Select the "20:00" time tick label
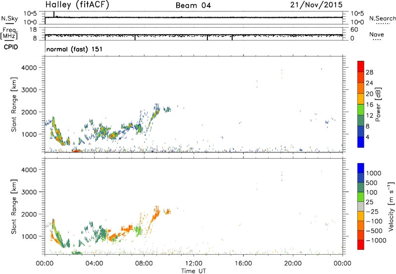Viewport: 396px width, 274px height. pyautogui.click(x=293, y=264)
